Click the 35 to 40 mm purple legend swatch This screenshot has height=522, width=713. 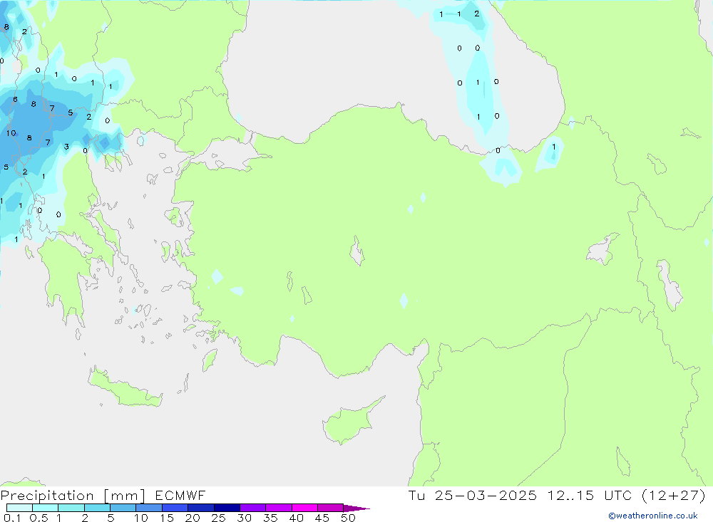click(x=279, y=508)
